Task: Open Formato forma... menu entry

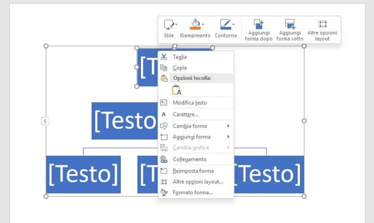Action: [x=196, y=192]
